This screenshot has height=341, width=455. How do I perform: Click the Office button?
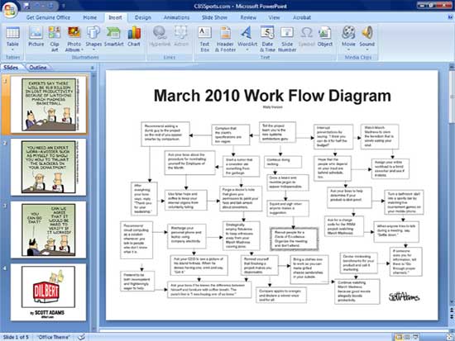coord(10,10)
